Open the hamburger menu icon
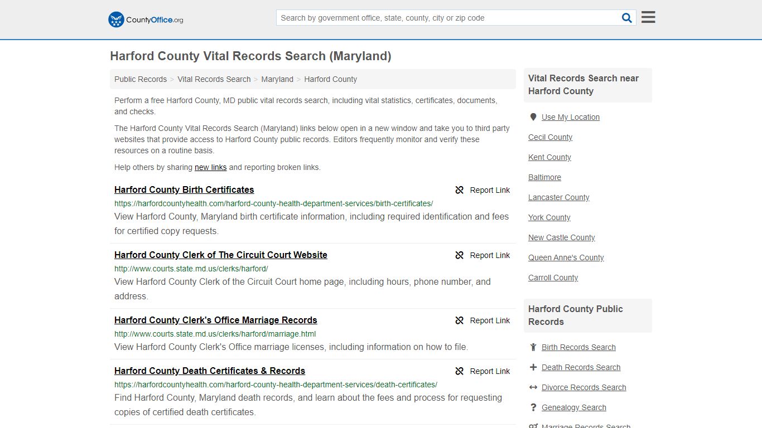 (648, 17)
